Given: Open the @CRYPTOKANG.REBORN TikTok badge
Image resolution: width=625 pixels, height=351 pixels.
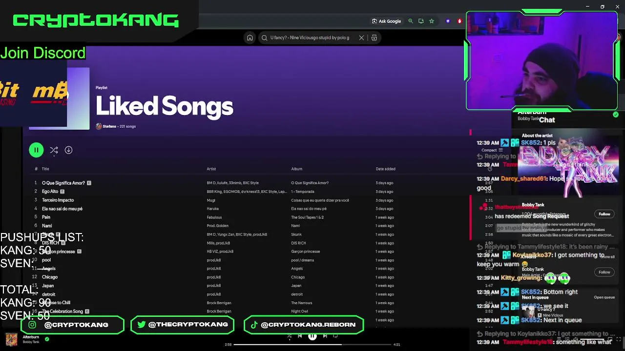Looking at the screenshot, I should tap(304, 325).
